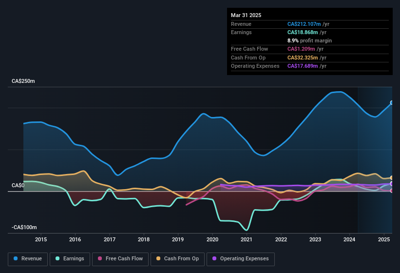This screenshot has height=273, width=400.
Task: Click the -CA$100m y-axis label
Action: (x=24, y=227)
